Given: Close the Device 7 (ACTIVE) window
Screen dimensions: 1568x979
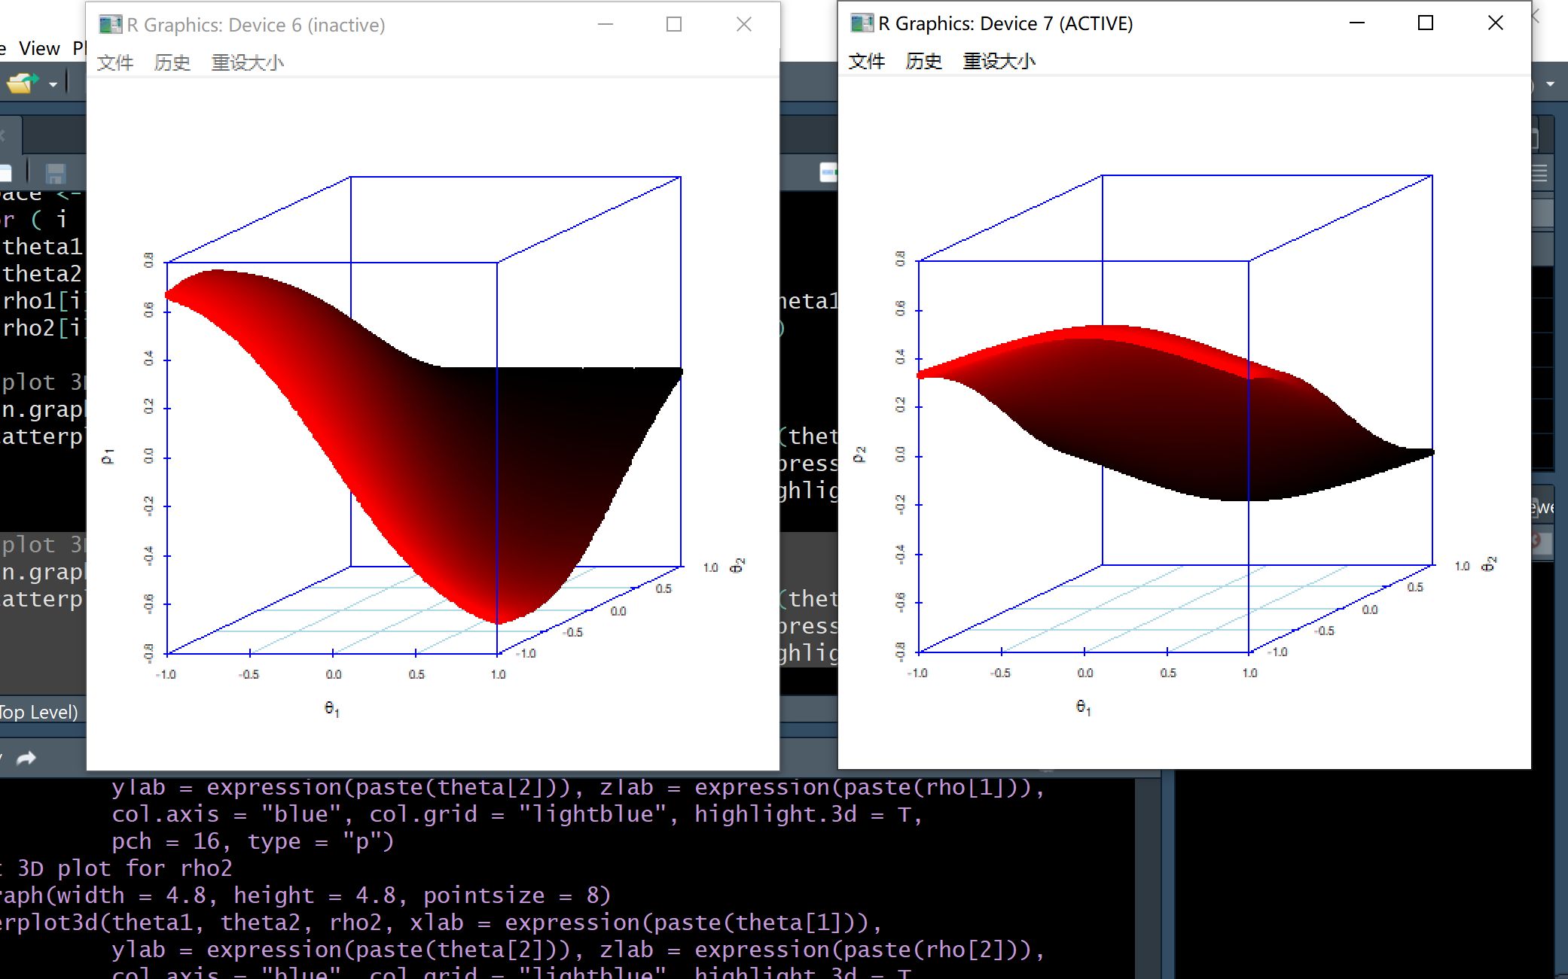Looking at the screenshot, I should (1496, 23).
